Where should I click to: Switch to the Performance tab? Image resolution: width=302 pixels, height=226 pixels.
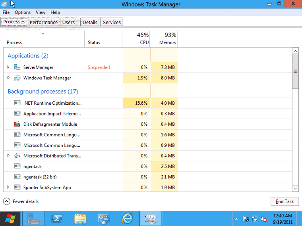(x=44, y=22)
